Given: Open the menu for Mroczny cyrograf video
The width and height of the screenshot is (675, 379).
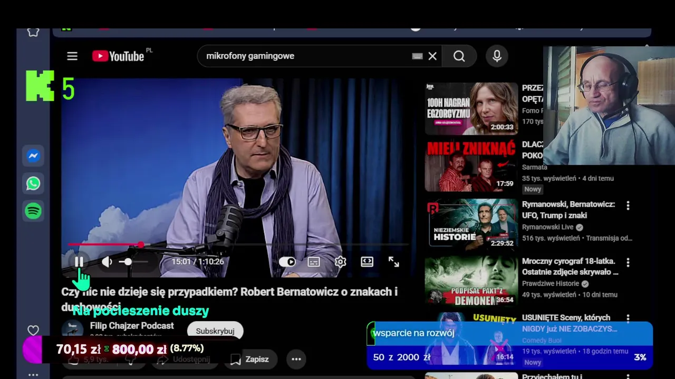Looking at the screenshot, I should 628,262.
